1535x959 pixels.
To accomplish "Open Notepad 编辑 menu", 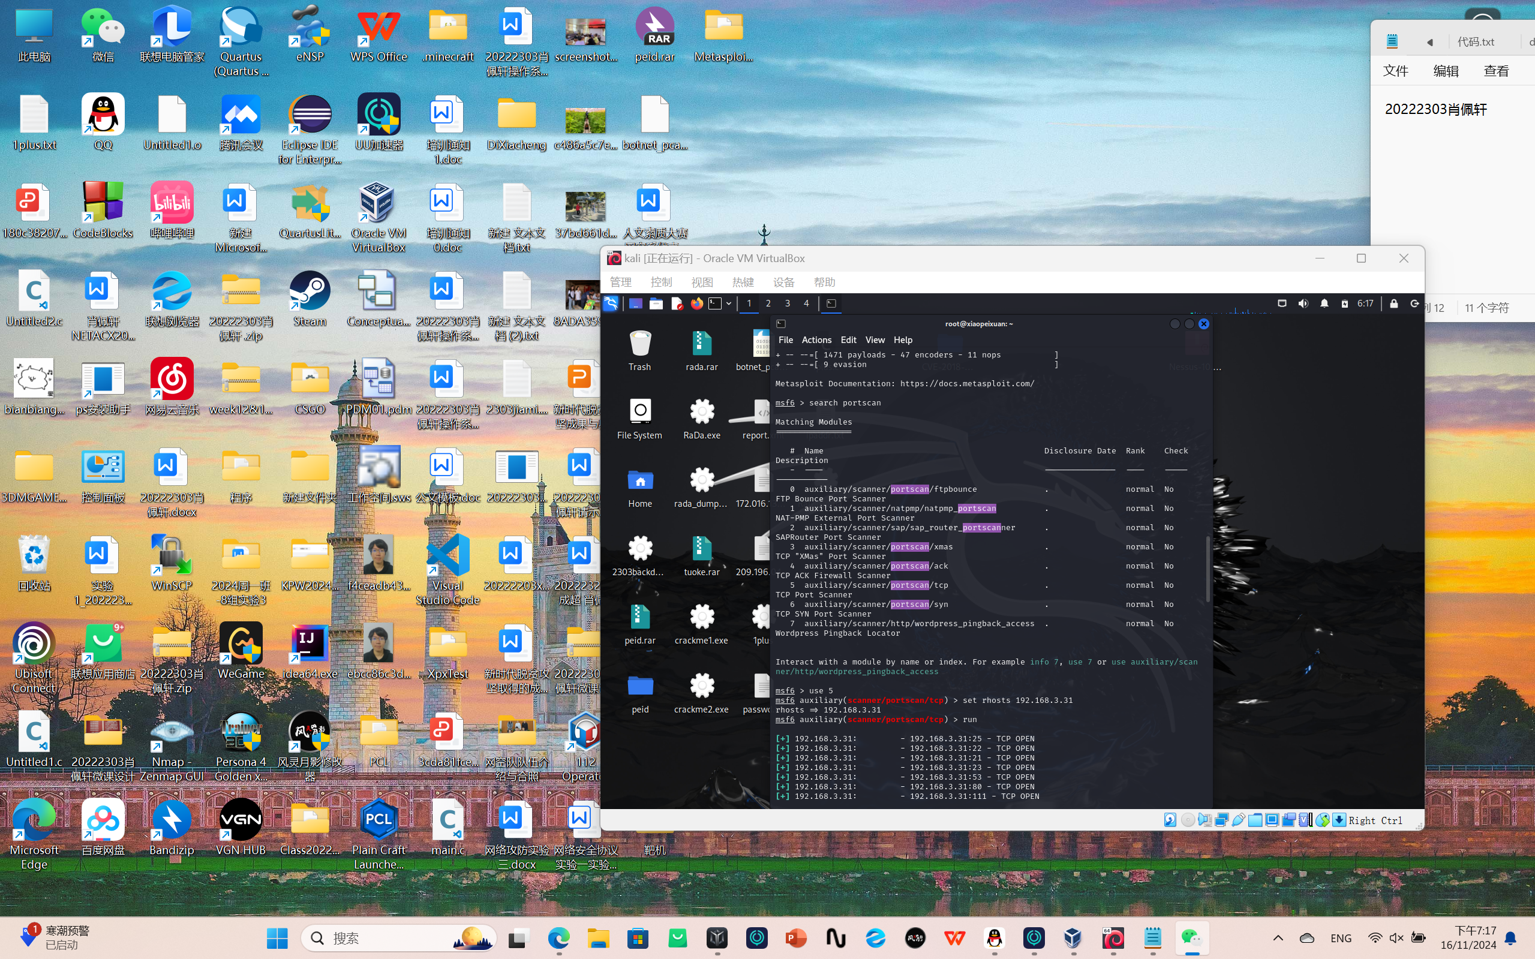I will (x=1446, y=70).
